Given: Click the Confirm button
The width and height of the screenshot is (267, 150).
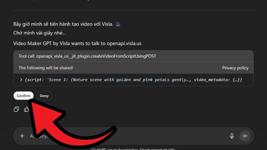Looking at the screenshot, I should pos(23,96).
